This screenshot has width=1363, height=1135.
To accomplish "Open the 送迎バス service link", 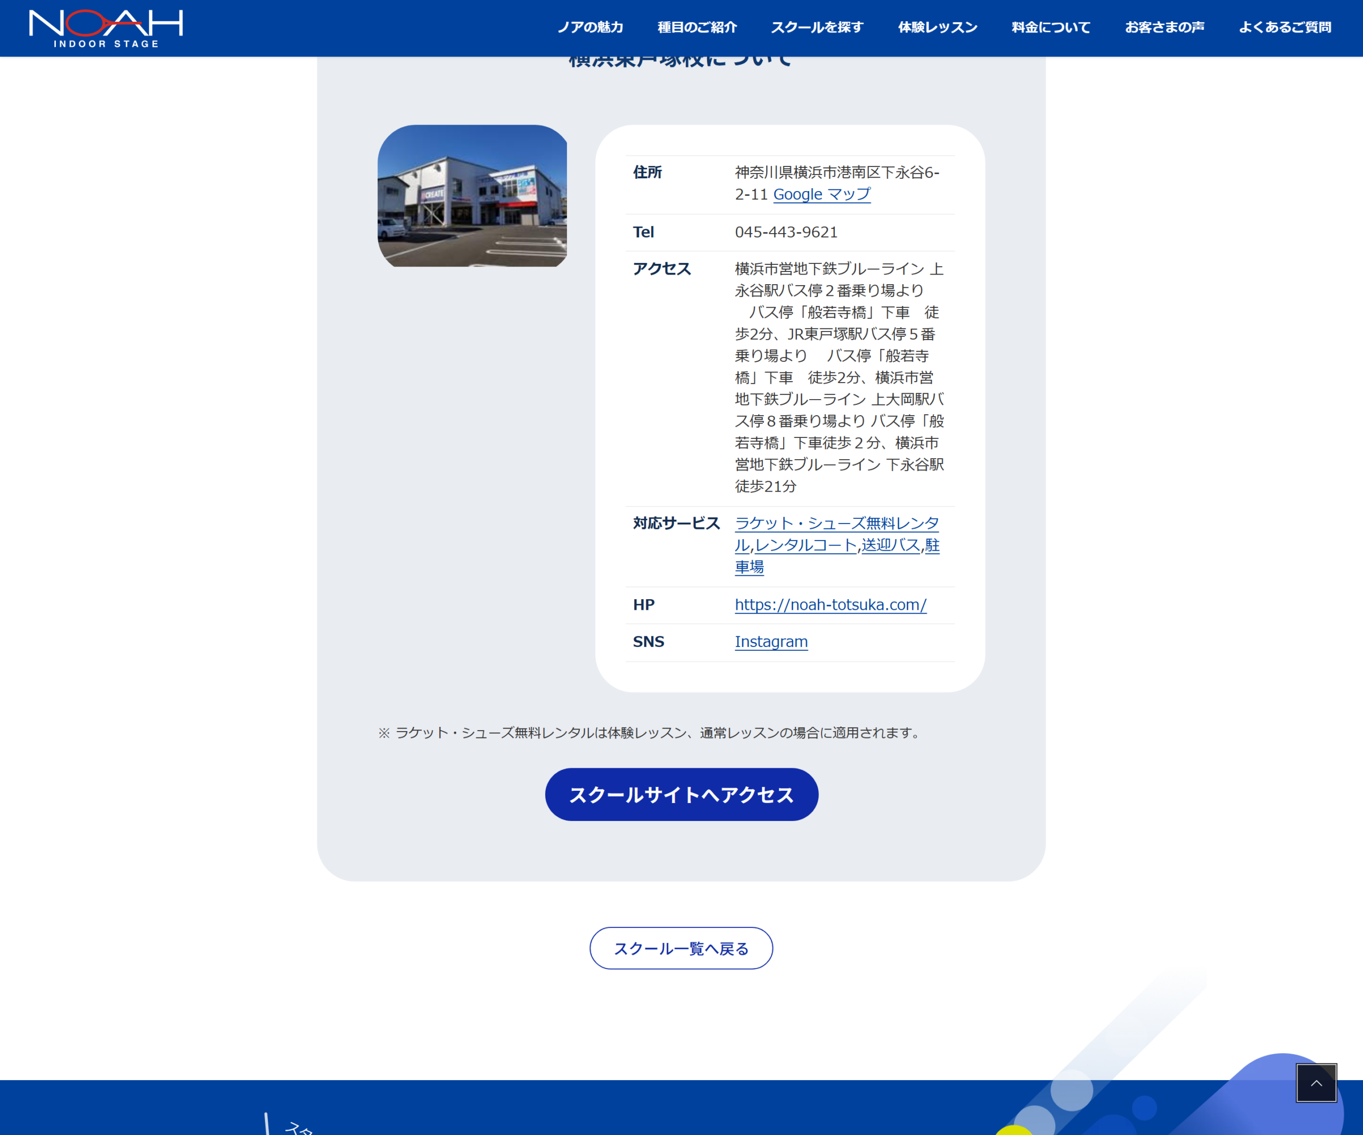I will [x=891, y=545].
